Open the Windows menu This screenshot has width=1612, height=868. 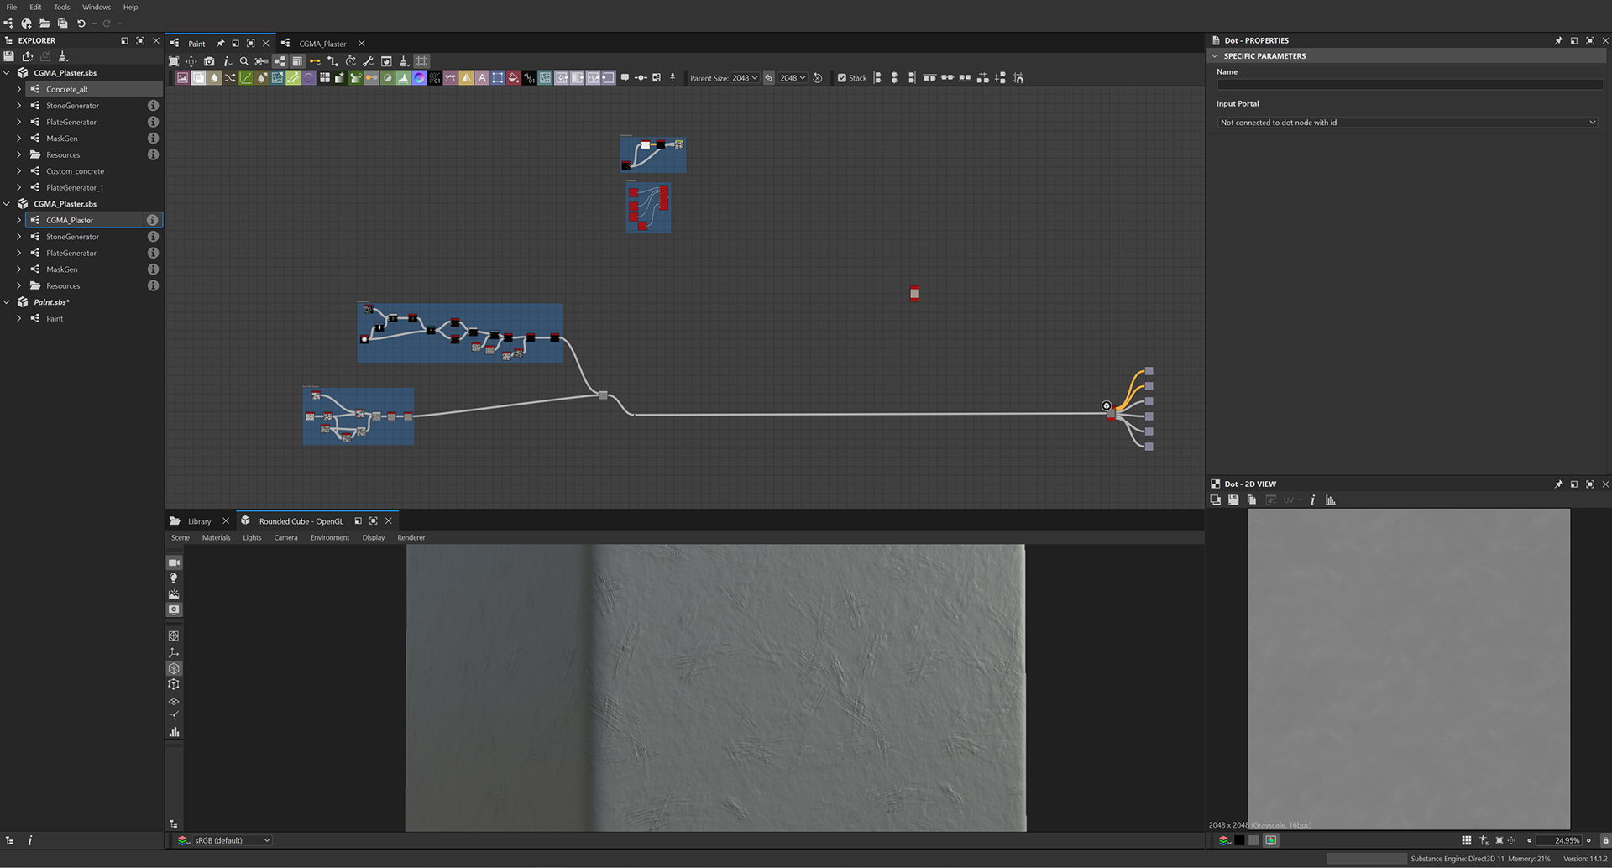click(97, 7)
